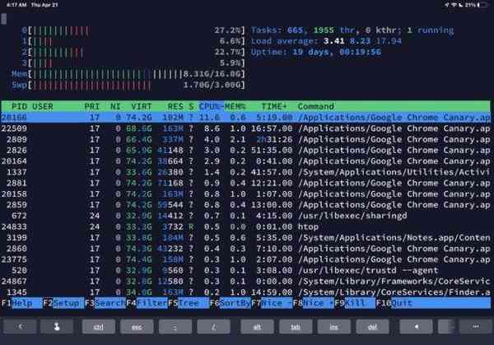Start the F3 Search function
The image size is (494, 345).
pos(105,303)
